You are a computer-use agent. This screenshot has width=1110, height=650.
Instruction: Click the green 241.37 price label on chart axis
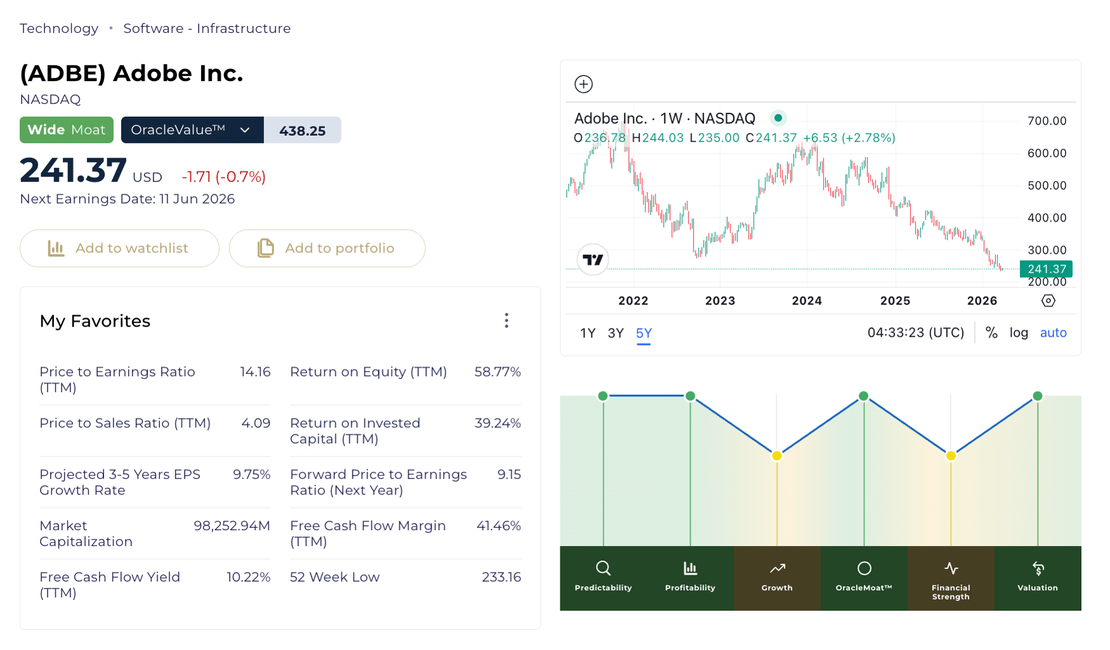(x=1046, y=269)
